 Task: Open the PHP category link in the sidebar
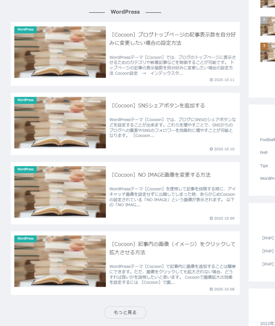point(264,152)
